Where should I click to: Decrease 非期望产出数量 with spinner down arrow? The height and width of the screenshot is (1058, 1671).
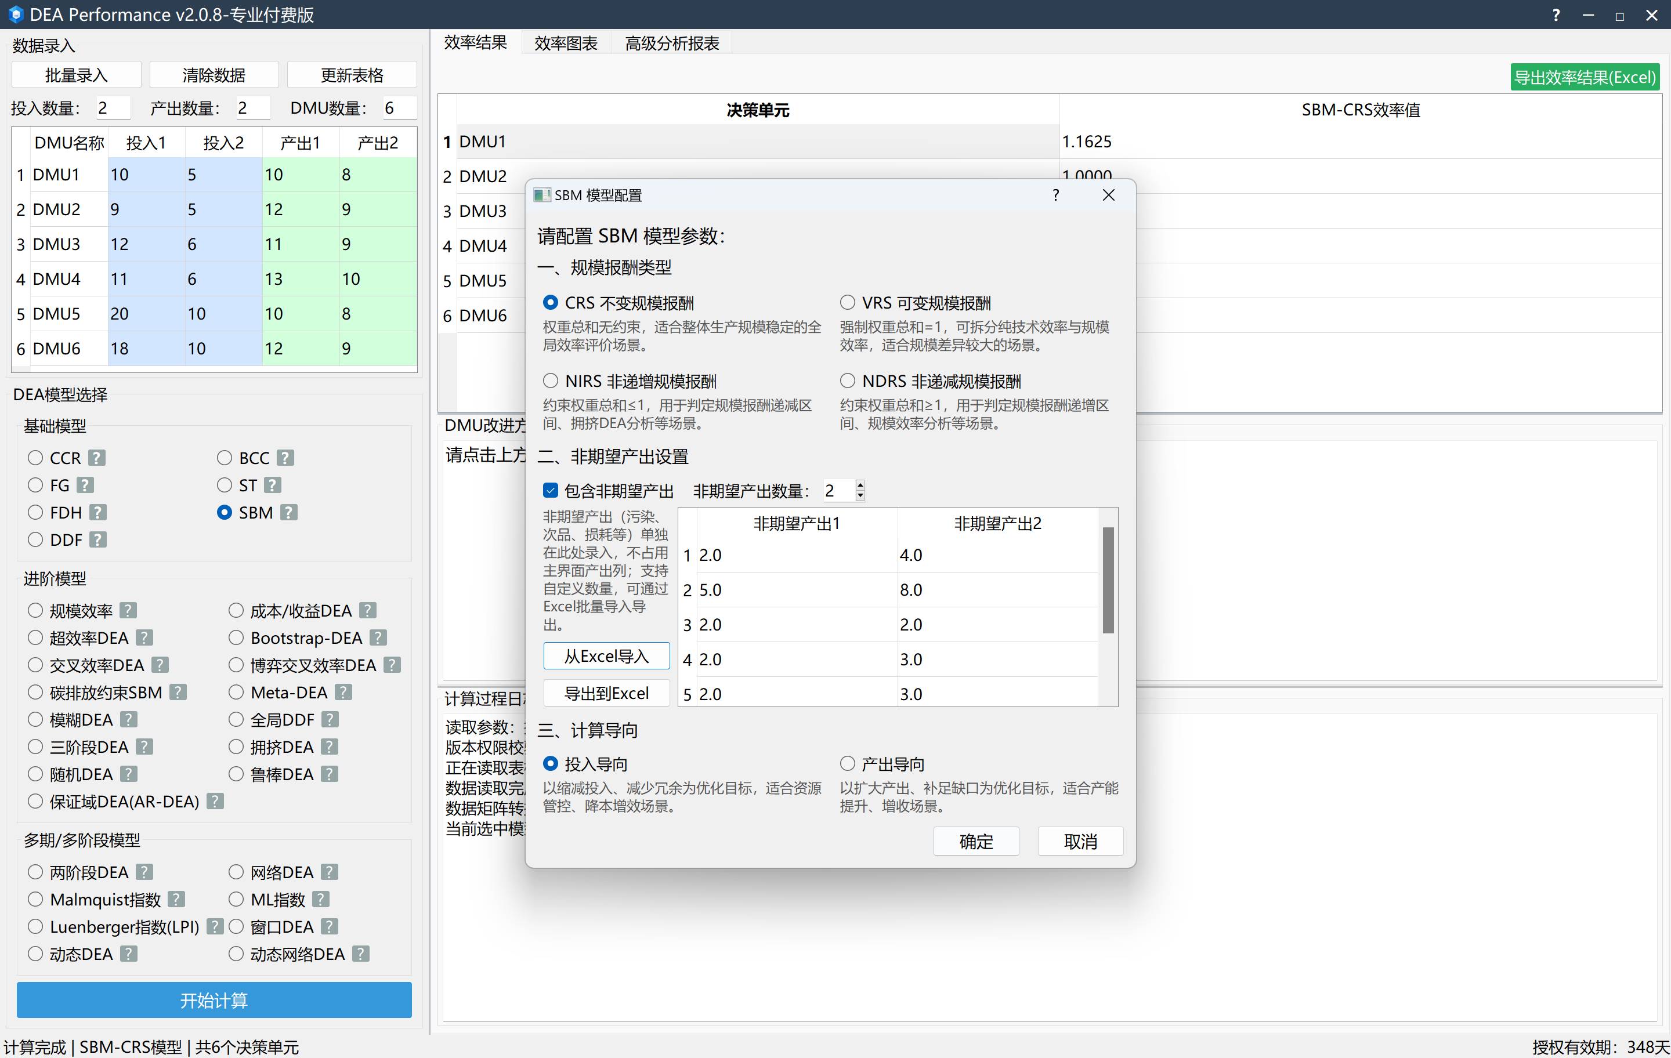coord(860,496)
